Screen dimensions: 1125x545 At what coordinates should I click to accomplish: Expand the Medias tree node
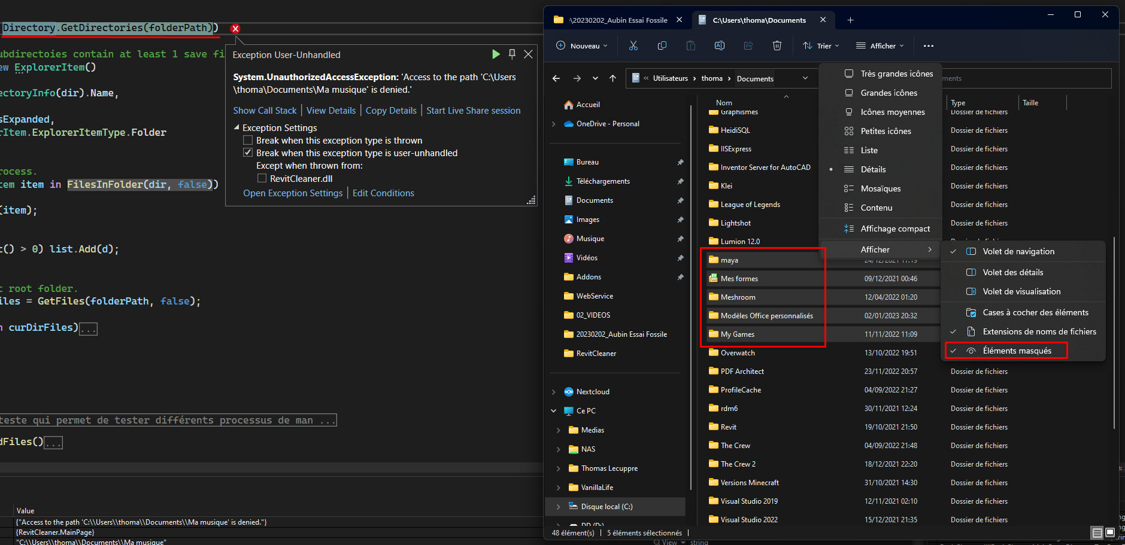[x=559, y=430]
